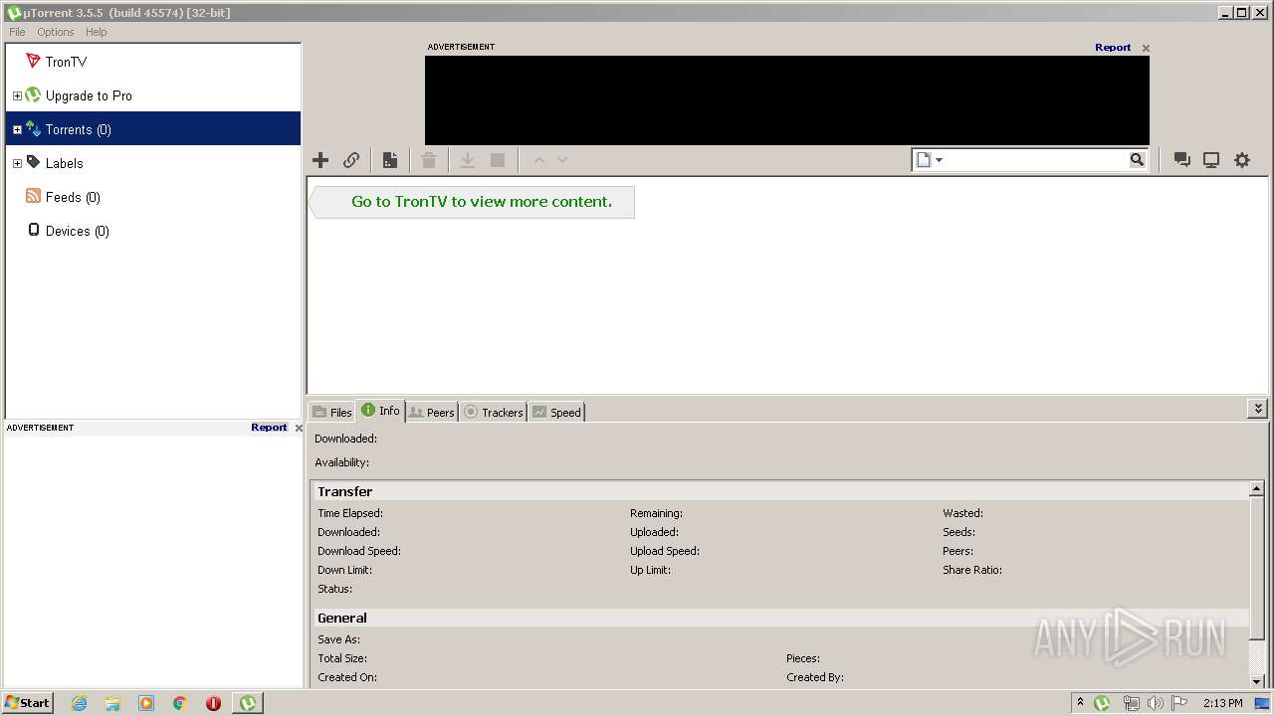This screenshot has width=1274, height=716.
Task: Switch to the Info tab
Action: (380, 411)
